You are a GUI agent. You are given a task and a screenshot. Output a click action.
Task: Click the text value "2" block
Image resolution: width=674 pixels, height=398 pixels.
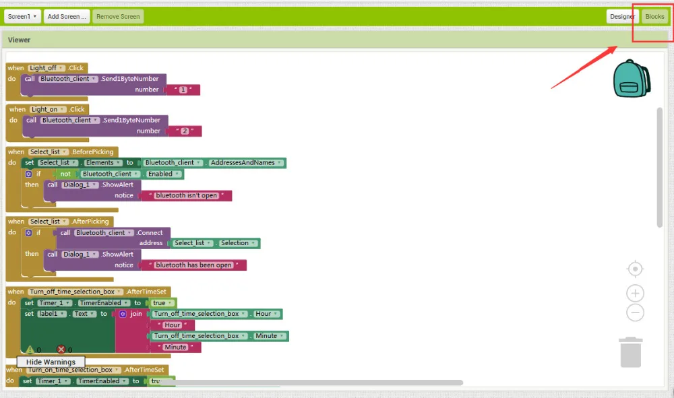pos(185,131)
